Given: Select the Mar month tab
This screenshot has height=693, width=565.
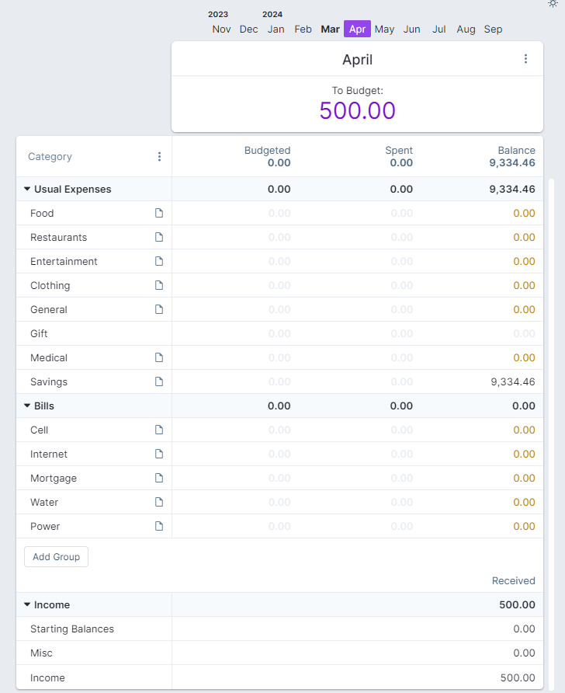Looking at the screenshot, I should pyautogui.click(x=330, y=30).
